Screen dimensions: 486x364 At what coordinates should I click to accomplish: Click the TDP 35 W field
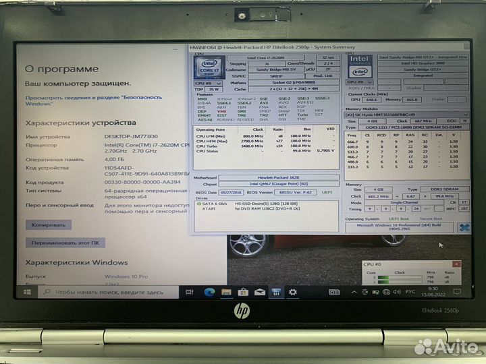pyautogui.click(x=213, y=89)
